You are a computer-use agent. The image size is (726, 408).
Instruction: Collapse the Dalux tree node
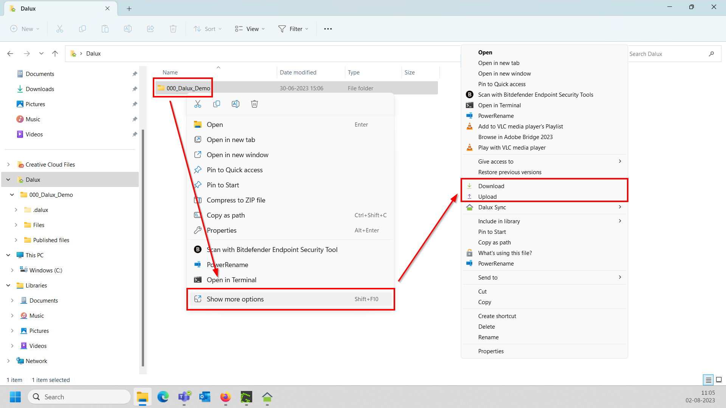tap(8, 180)
